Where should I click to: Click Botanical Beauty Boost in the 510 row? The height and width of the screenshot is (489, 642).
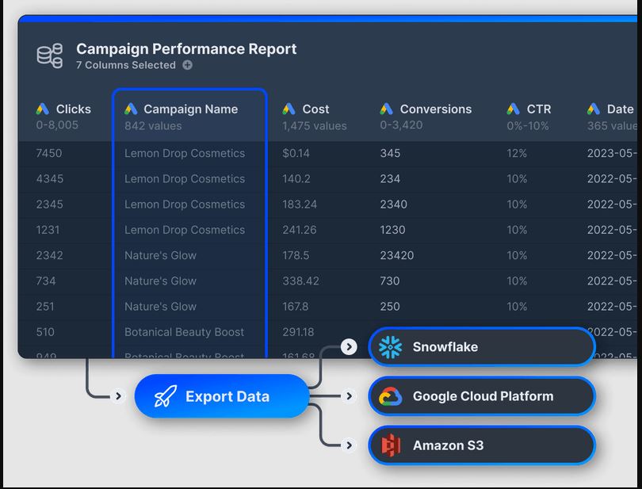184,332
